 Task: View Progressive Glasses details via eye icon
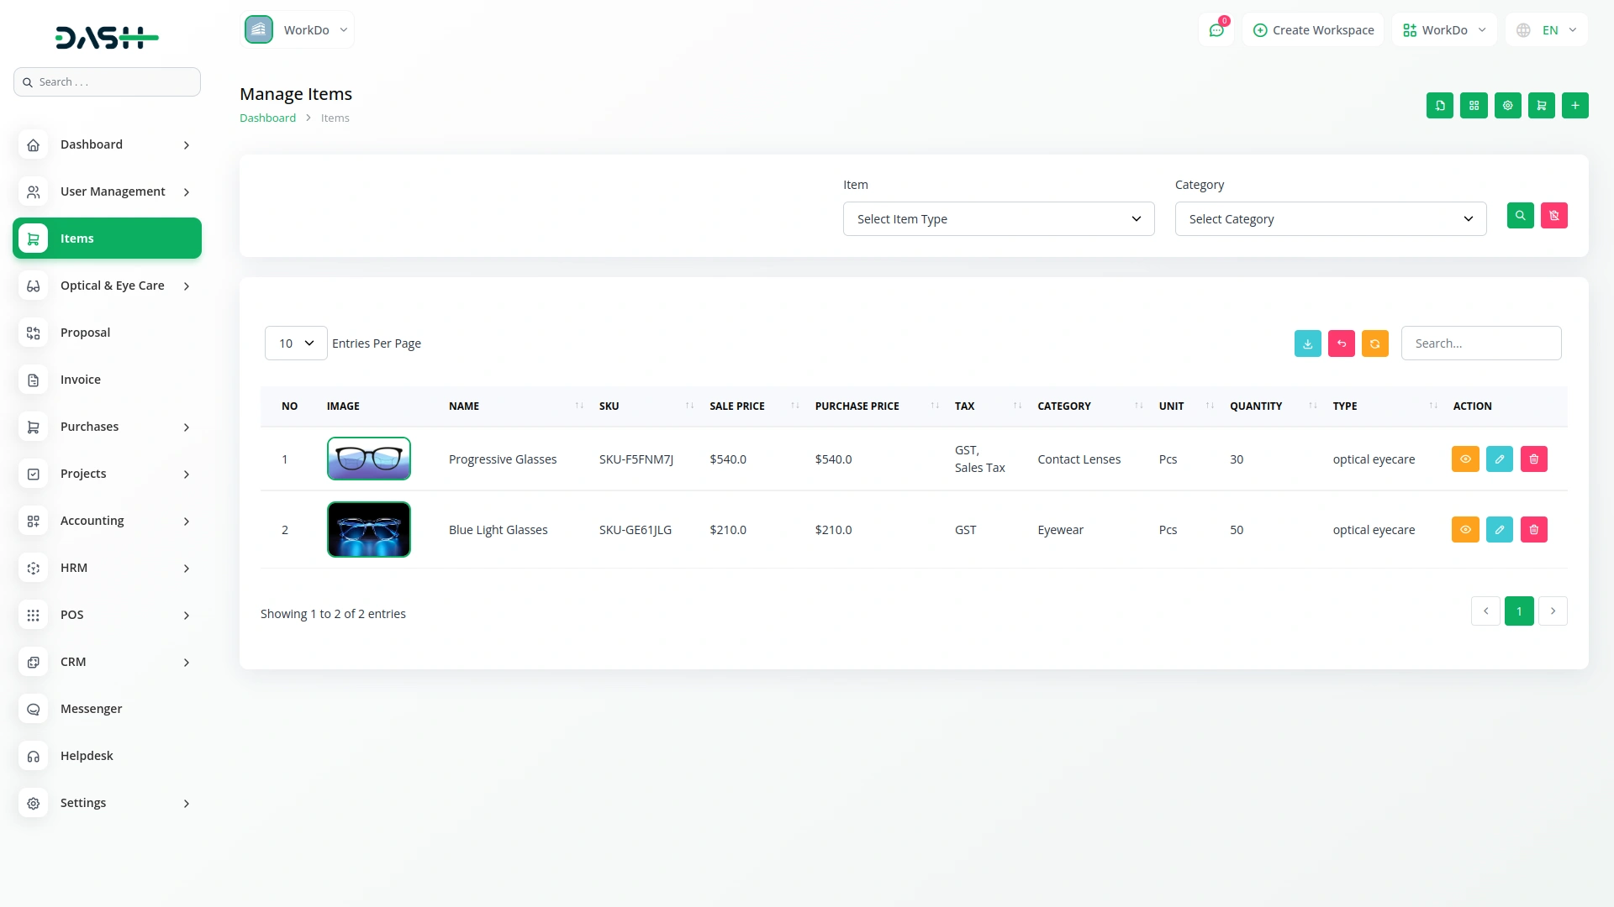(1464, 459)
